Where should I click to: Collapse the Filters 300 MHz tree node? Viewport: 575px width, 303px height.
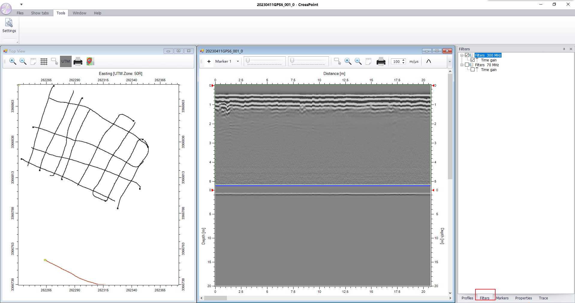pyautogui.click(x=462, y=55)
